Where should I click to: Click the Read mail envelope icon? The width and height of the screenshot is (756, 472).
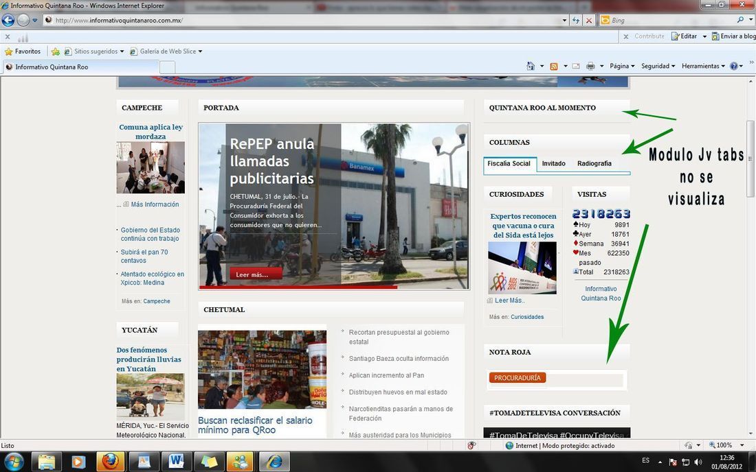coord(576,66)
